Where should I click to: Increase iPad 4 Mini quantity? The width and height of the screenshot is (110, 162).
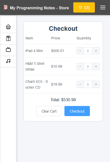[96, 51]
